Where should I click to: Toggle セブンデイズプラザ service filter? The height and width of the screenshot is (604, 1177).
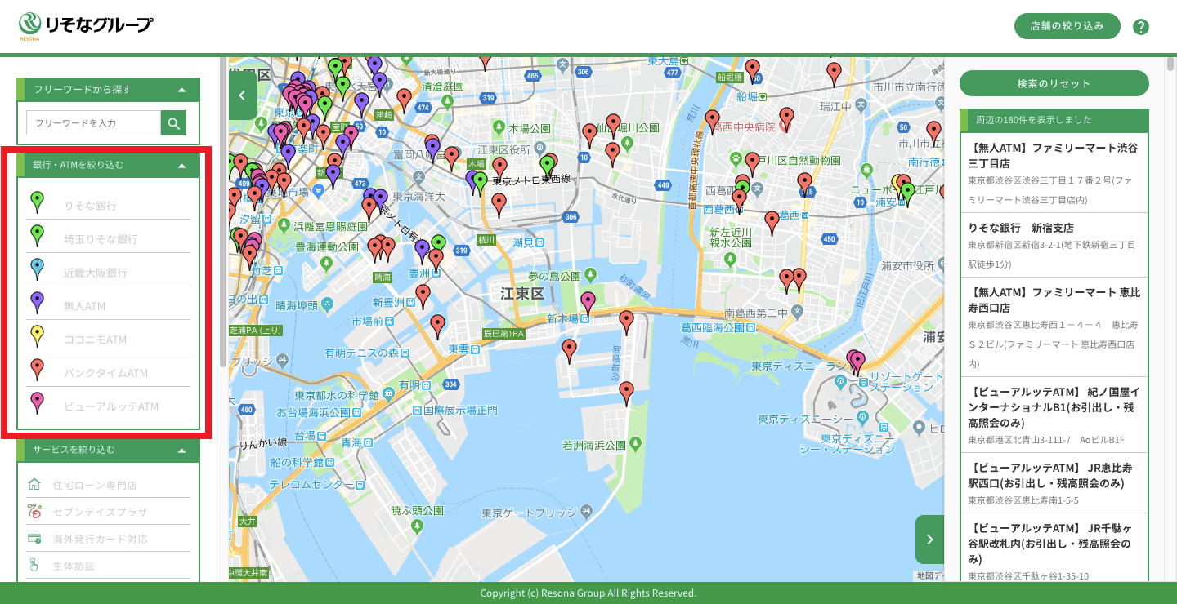[108, 512]
